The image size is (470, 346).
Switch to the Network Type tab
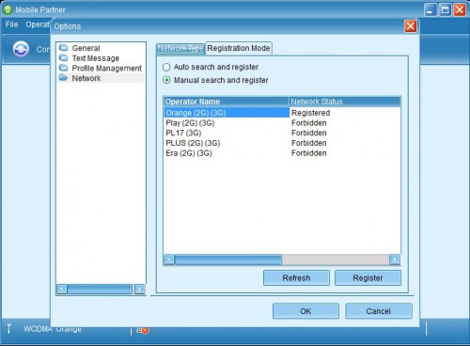[x=180, y=48]
